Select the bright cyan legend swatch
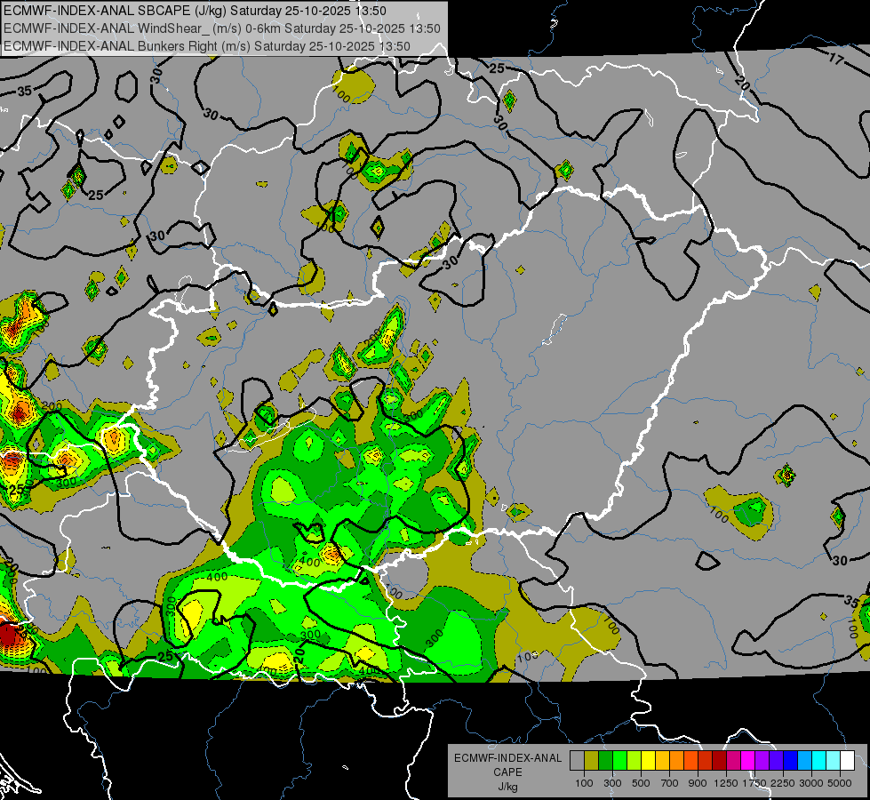This screenshot has height=800, width=870. (819, 761)
